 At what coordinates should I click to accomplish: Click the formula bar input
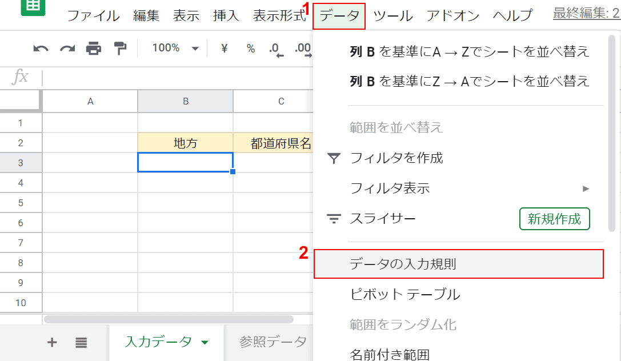click(x=178, y=78)
